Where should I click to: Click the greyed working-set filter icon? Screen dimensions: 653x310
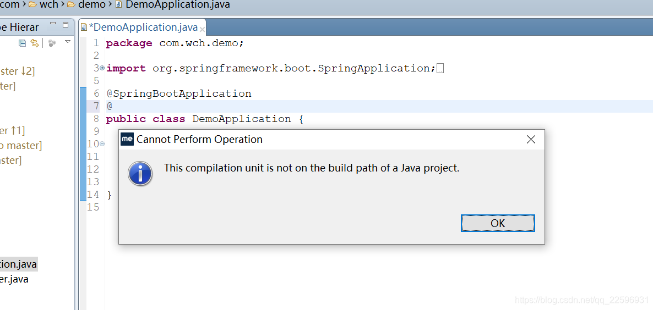coord(52,43)
